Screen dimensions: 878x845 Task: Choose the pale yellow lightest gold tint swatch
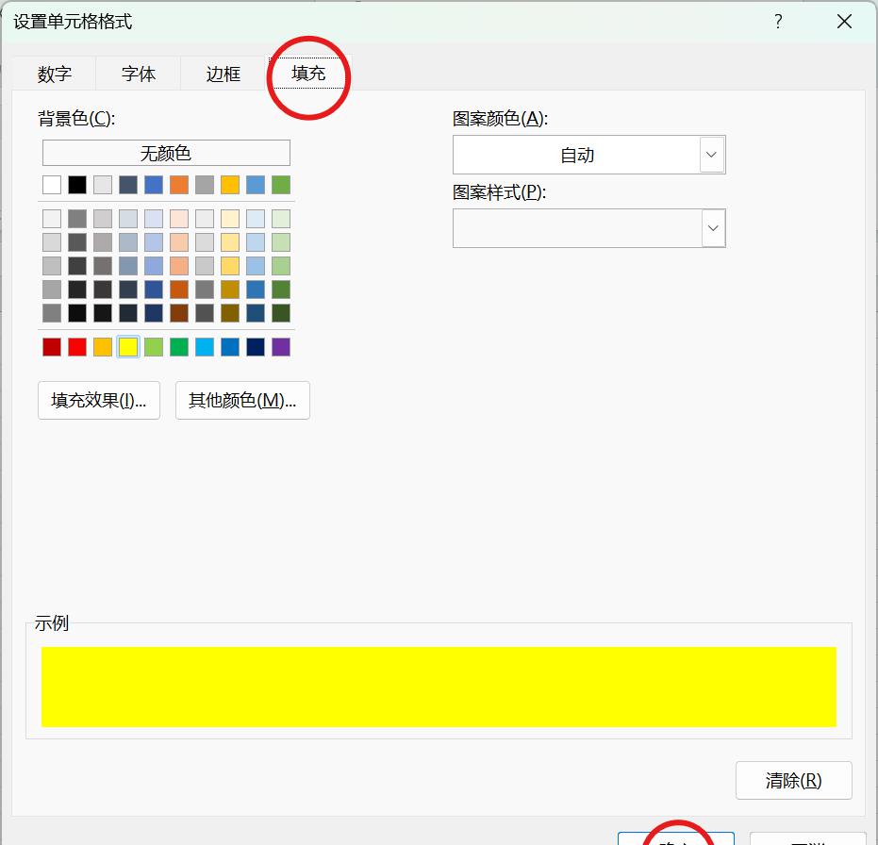230,219
